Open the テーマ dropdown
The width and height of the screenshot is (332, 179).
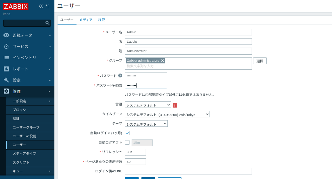tap(146, 124)
